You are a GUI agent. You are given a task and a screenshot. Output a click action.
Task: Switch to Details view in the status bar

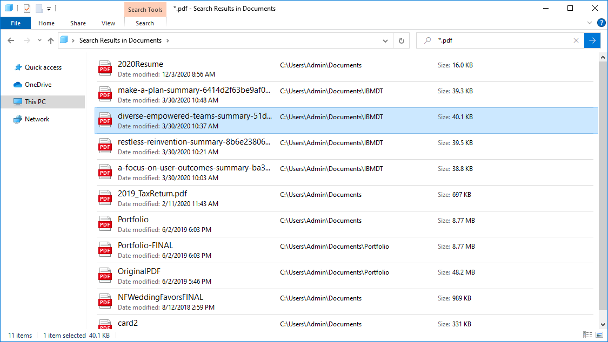(x=587, y=335)
